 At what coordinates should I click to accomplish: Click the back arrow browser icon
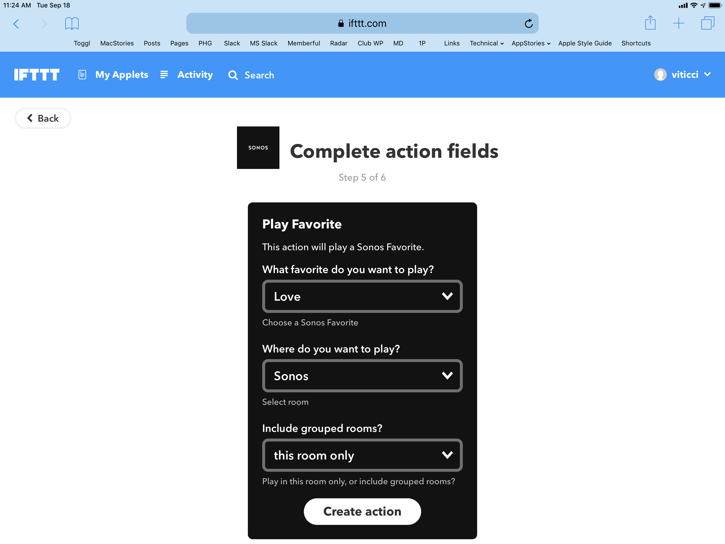coord(16,23)
